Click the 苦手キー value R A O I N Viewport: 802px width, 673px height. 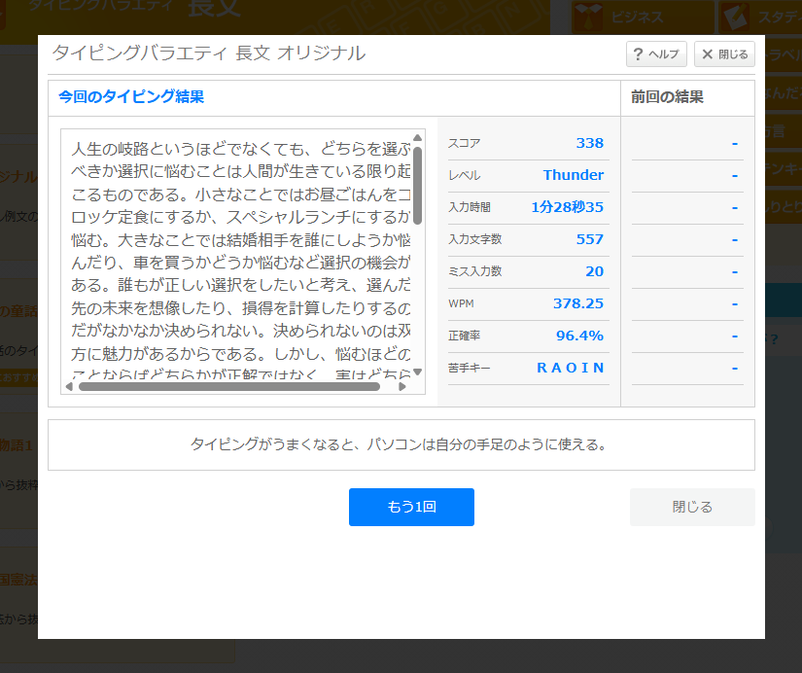(571, 368)
